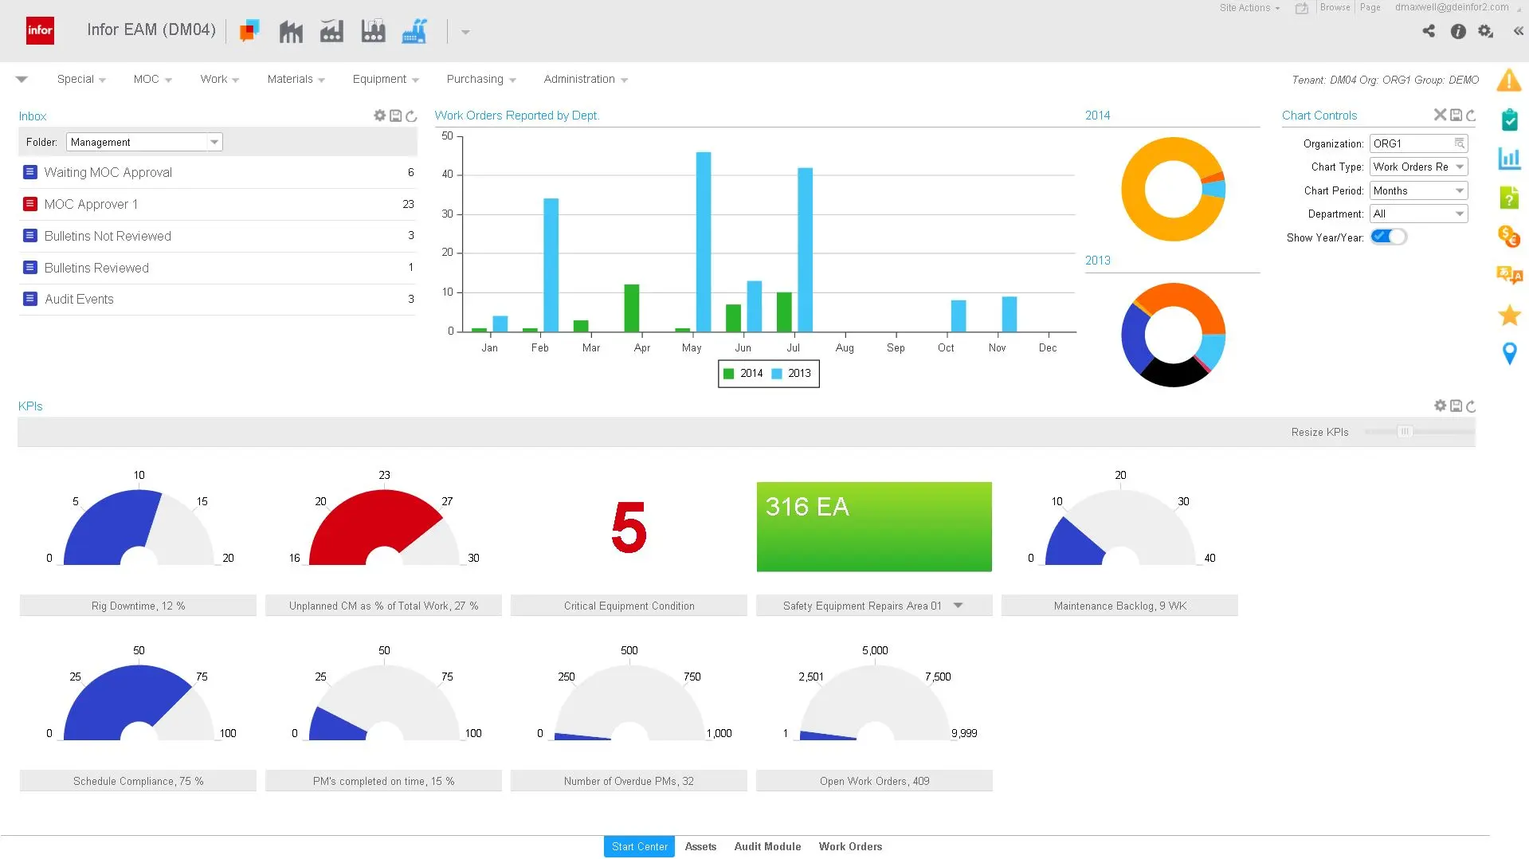
Task: Toggle the Show Year/Year switch
Action: click(x=1388, y=237)
